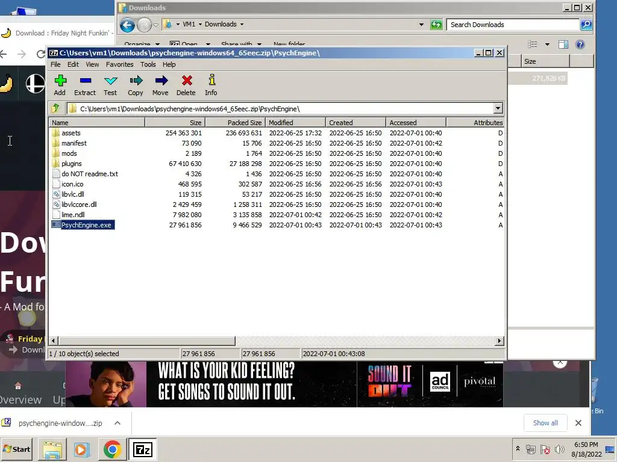Expand the Explorer address bar history dropdown

(x=421, y=24)
